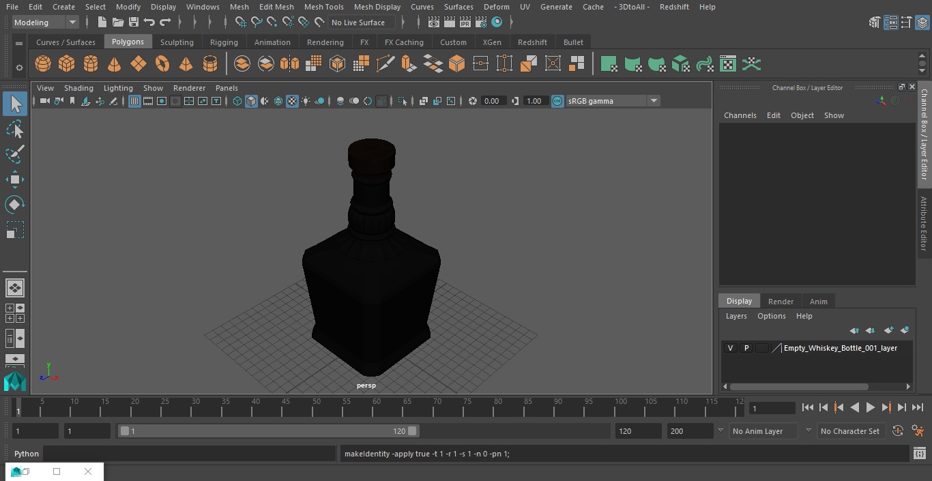This screenshot has height=481, width=932.
Task: Click the cylindrical UV mapping shelf icon
Action: pyautogui.click(x=632, y=64)
